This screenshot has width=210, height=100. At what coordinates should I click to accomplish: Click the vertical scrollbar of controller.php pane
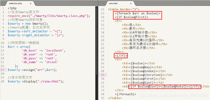coord(97,41)
